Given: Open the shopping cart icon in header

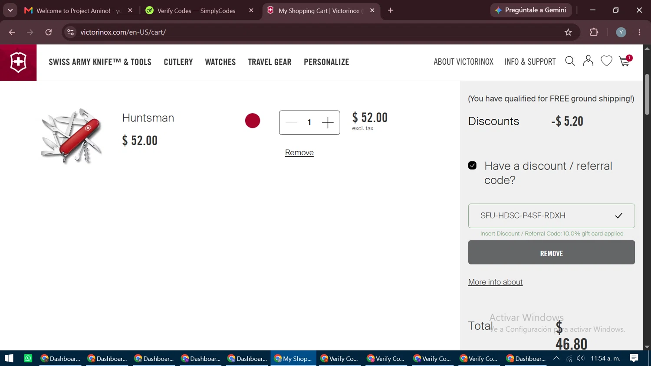Looking at the screenshot, I should click(625, 61).
